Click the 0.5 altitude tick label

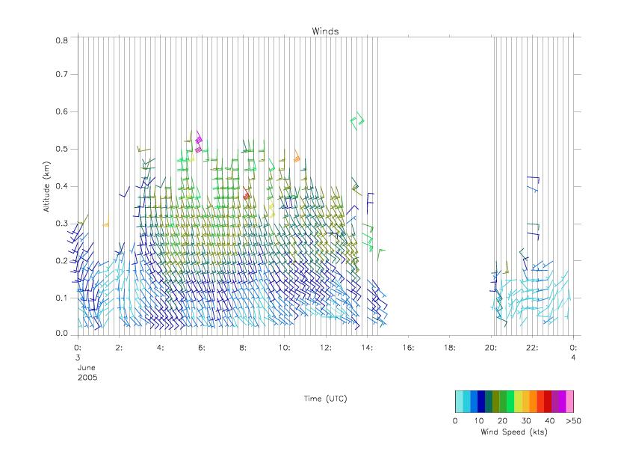pyautogui.click(x=61, y=149)
